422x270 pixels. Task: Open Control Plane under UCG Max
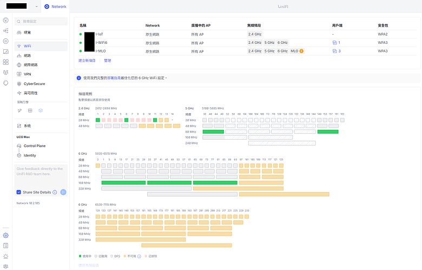pos(41,146)
